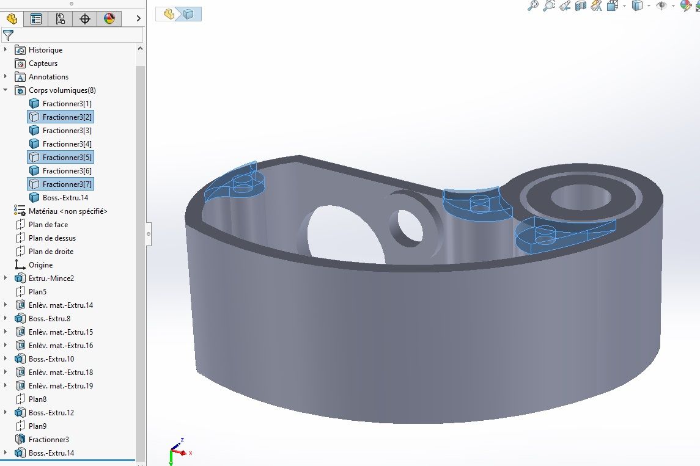
Task: Open the View Orientation cube icon
Action: coord(613,5)
